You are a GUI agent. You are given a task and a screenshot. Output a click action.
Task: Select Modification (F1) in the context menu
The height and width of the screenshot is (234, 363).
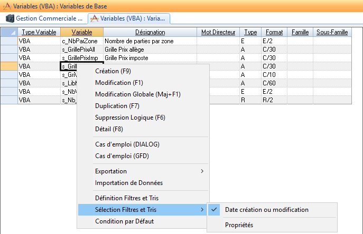coord(119,83)
